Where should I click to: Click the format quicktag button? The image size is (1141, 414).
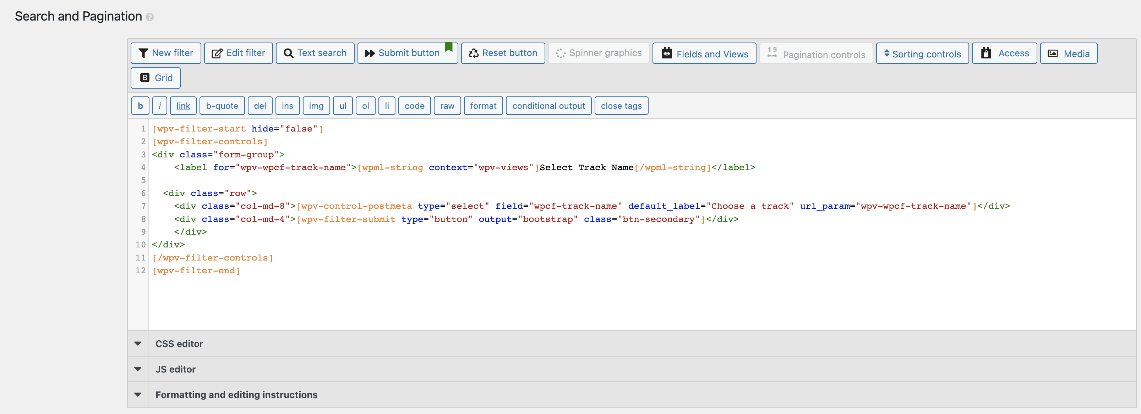click(x=483, y=106)
